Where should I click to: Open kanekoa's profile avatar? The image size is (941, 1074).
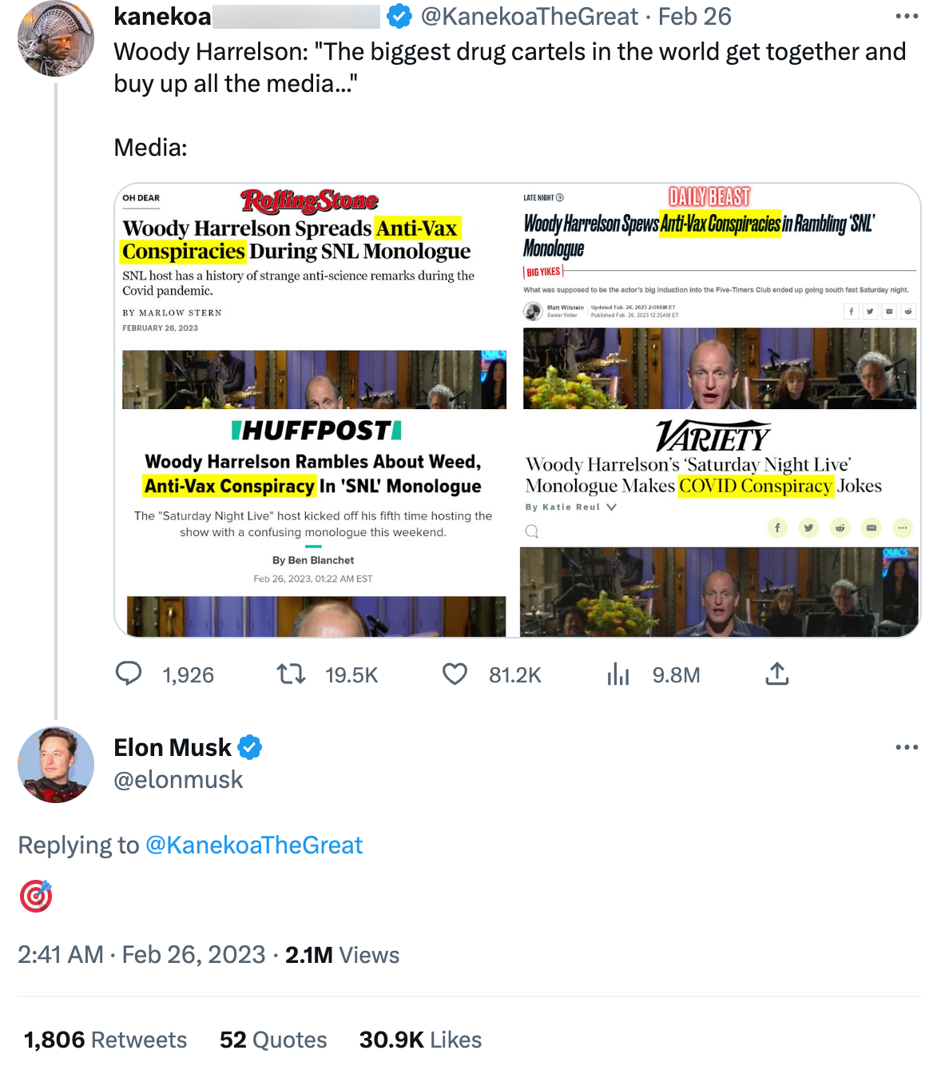pyautogui.click(x=56, y=38)
